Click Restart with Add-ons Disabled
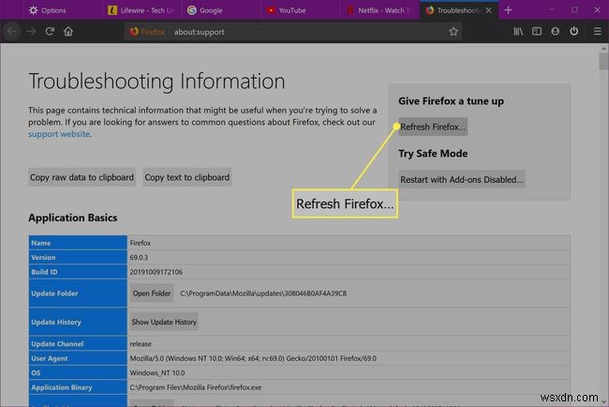609x407 pixels. pos(462,180)
